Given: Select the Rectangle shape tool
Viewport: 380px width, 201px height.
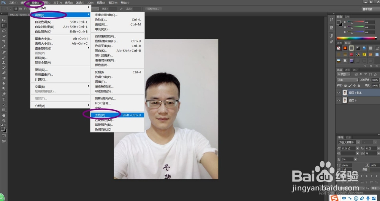Looking at the screenshot, I should pyautogui.click(x=4, y=110).
